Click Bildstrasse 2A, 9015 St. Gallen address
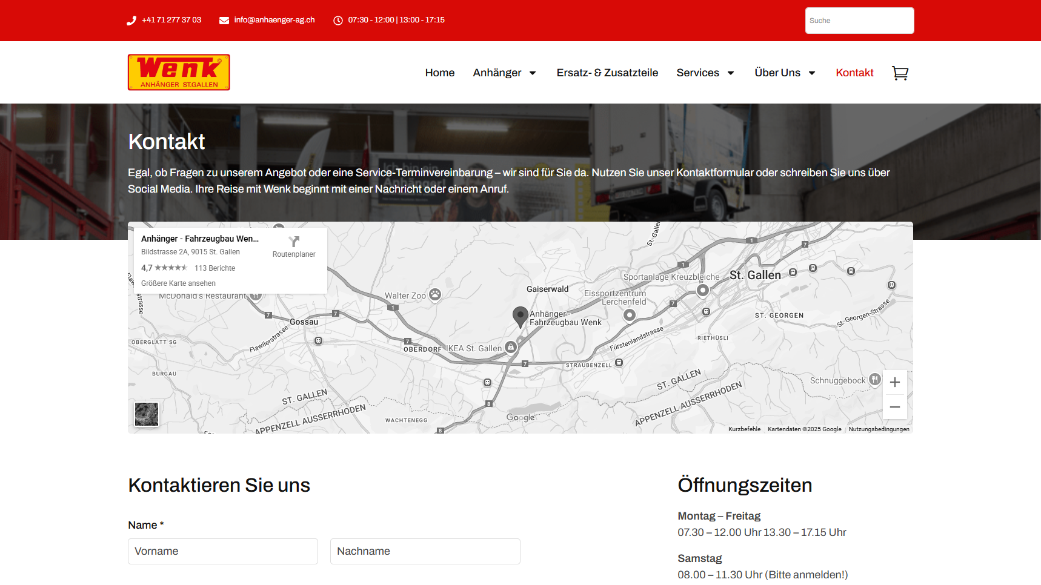Image resolution: width=1041 pixels, height=585 pixels. [190, 252]
